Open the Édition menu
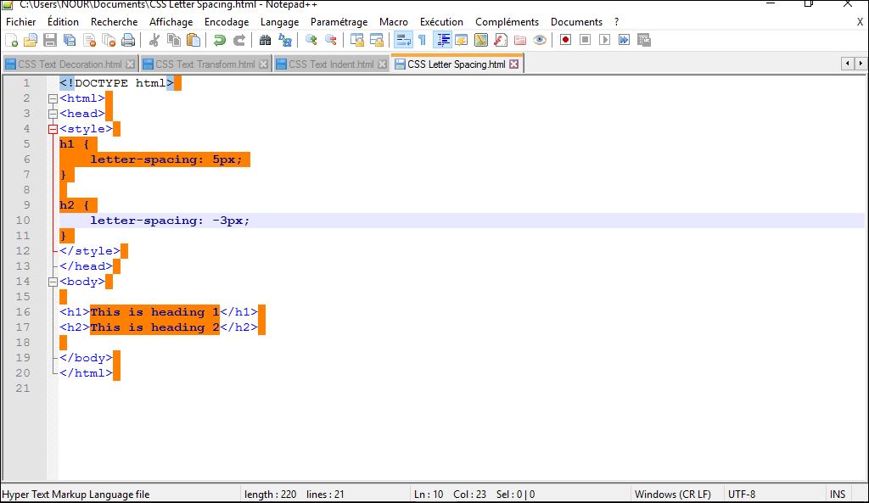The image size is (869, 503). pos(63,21)
